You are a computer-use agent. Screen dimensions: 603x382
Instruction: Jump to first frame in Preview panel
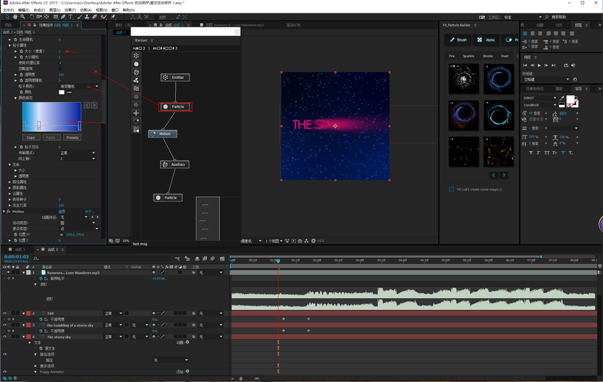point(525,66)
